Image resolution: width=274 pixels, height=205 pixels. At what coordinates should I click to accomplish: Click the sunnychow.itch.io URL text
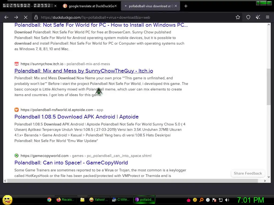pos(42,64)
